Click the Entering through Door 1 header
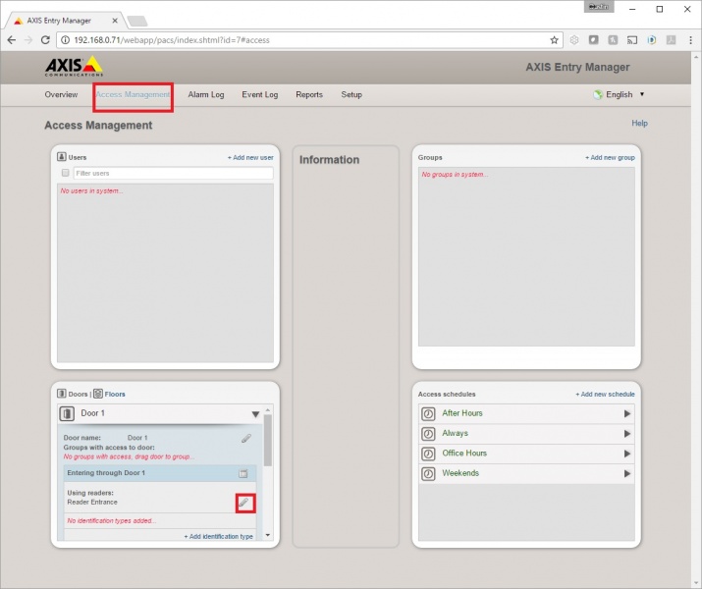The height and width of the screenshot is (589, 702). point(160,473)
